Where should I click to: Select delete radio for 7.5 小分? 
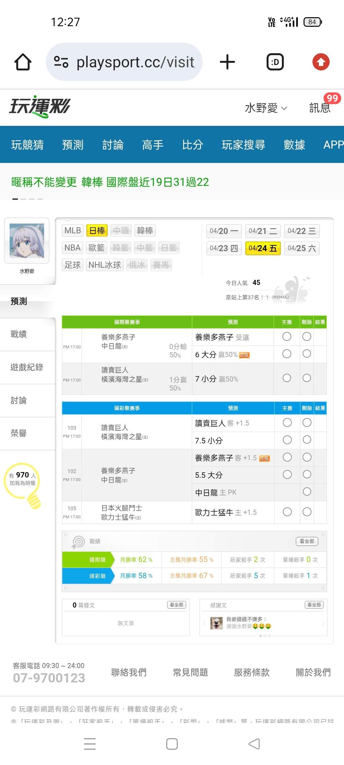tap(307, 440)
